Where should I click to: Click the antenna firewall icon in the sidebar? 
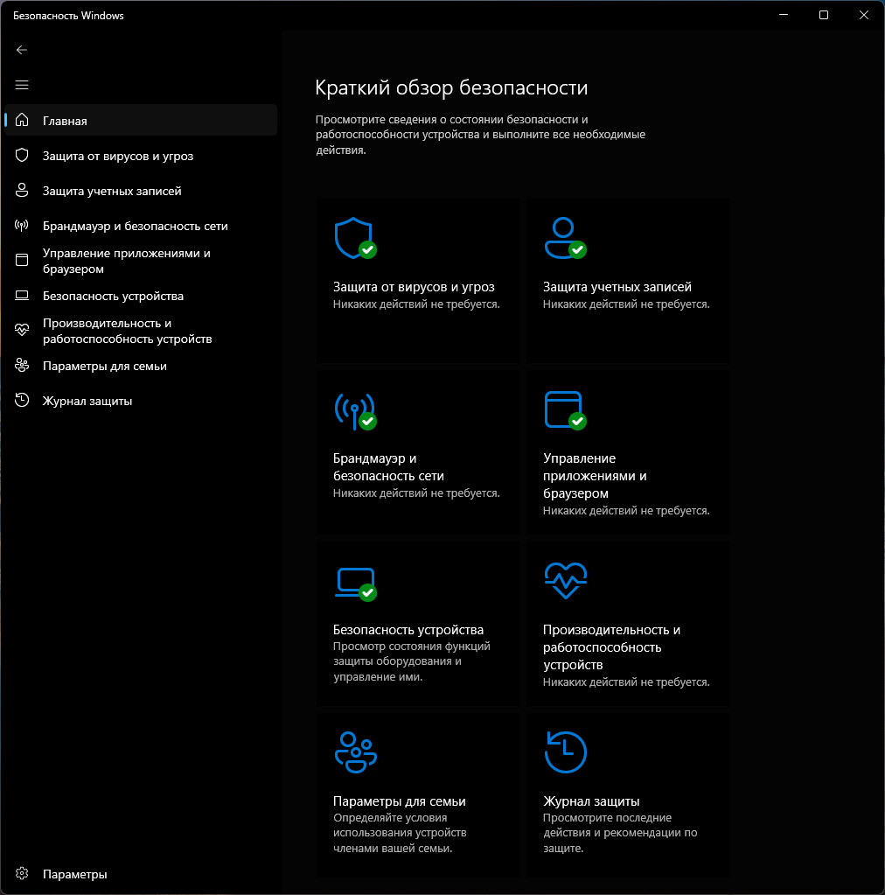22,226
